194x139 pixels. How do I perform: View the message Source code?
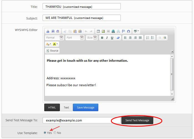(52, 51)
